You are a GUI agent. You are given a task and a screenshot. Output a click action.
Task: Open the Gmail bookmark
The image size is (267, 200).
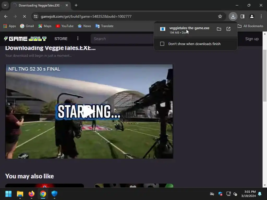tap(27, 26)
